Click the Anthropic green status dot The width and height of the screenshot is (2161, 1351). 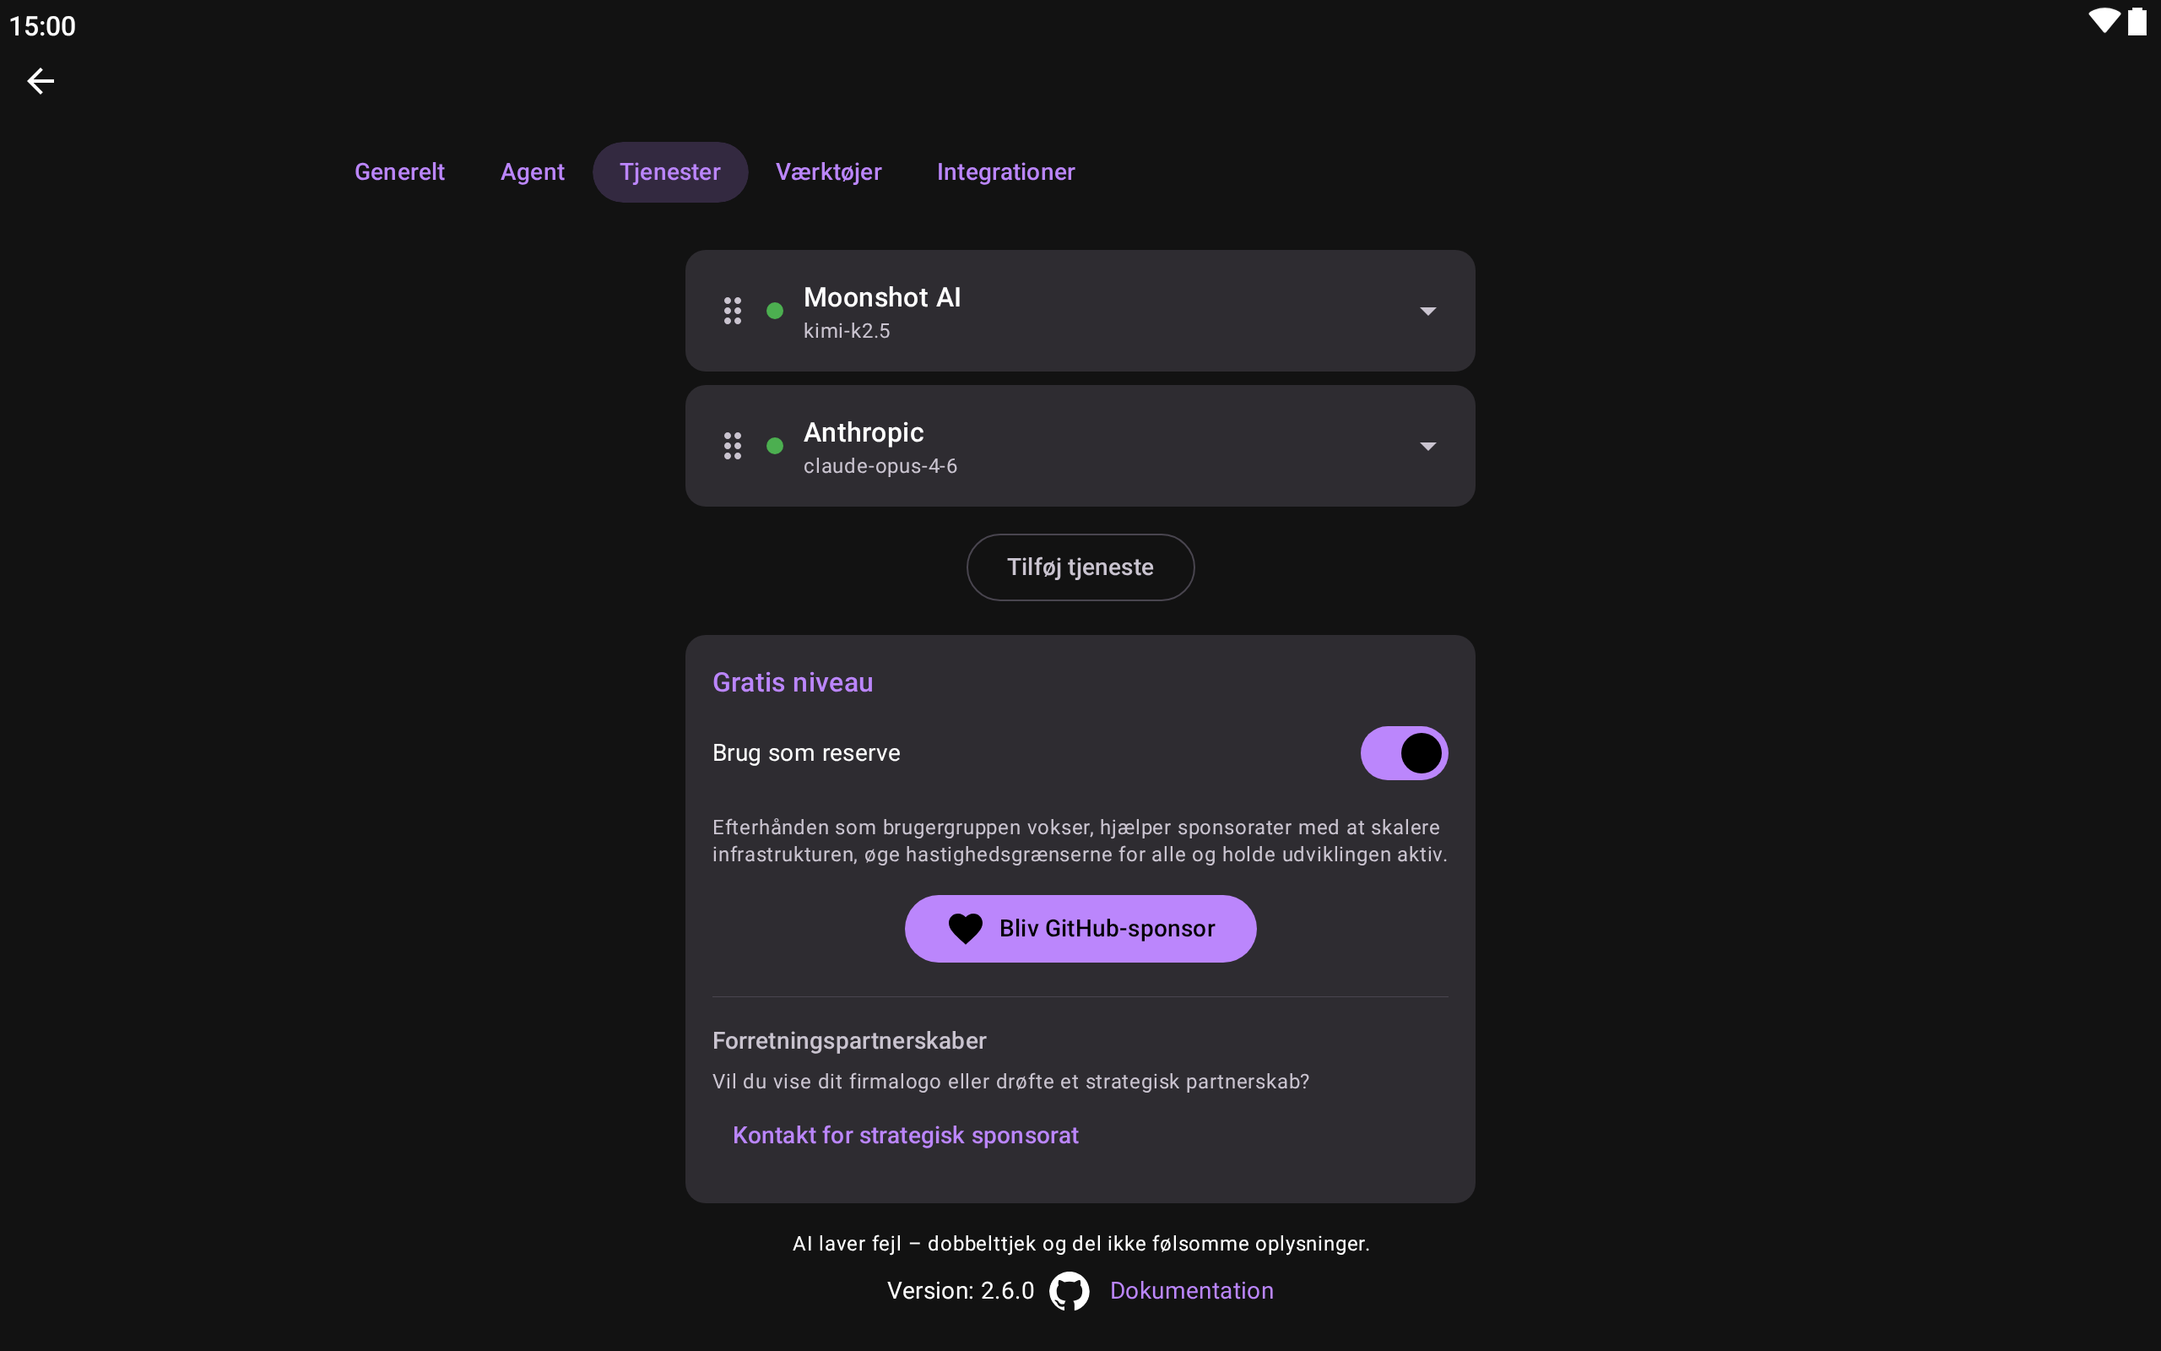(x=775, y=446)
